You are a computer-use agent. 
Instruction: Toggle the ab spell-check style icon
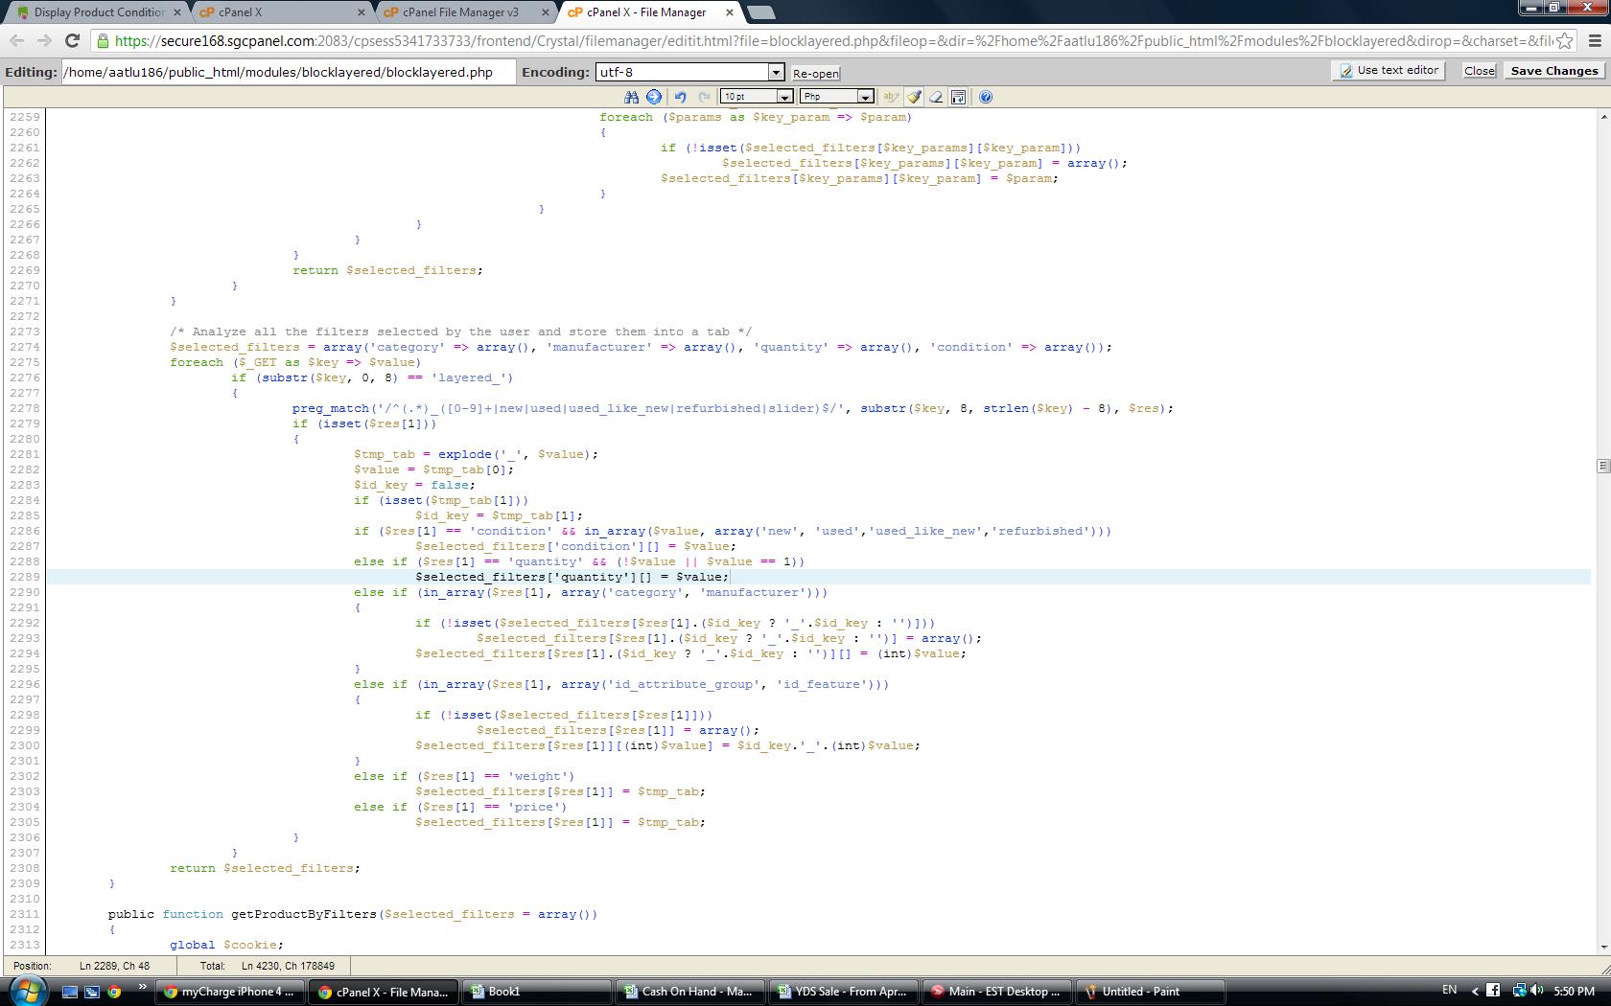[x=891, y=97]
